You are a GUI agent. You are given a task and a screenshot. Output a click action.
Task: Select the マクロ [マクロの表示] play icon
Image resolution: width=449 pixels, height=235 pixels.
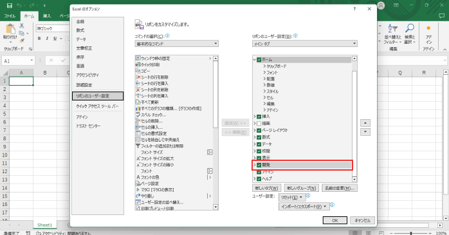[x=138, y=190]
